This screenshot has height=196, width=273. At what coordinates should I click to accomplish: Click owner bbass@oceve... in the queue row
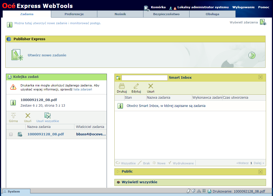pyautogui.click(x=91, y=134)
